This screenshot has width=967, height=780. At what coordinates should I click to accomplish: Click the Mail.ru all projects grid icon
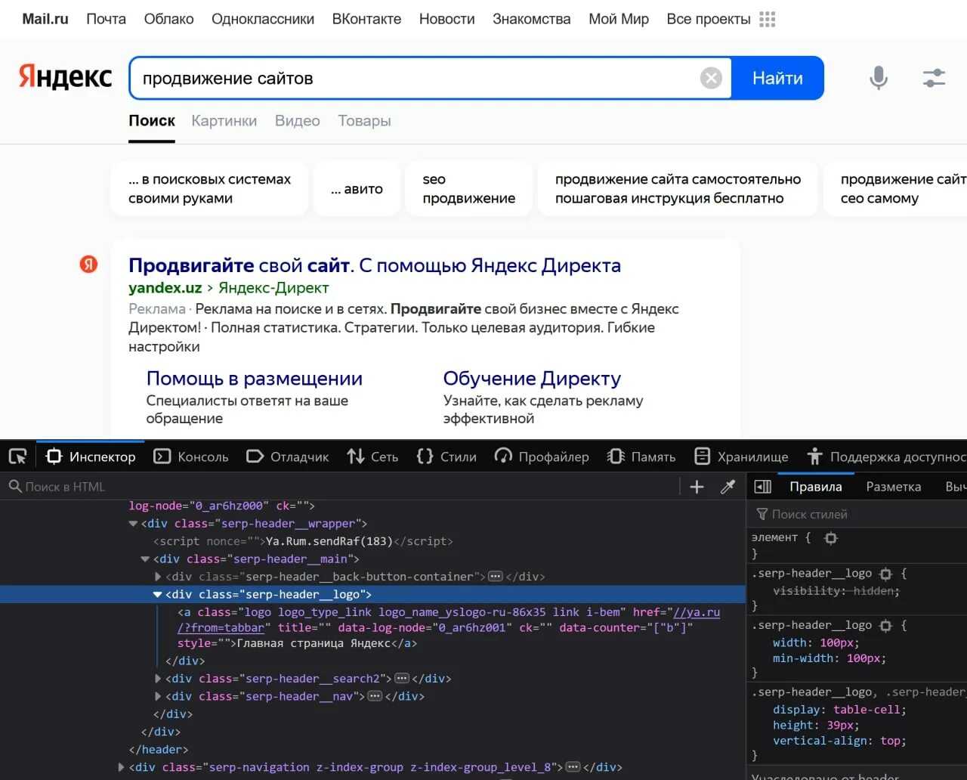pyautogui.click(x=768, y=19)
